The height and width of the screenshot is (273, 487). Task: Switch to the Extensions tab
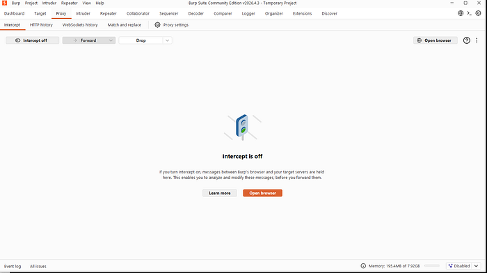tap(302, 13)
